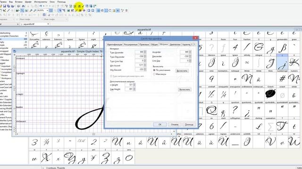This screenshot has height=169, width=302.
Task: Click the fit-to-window icon right of zoom box
Action: (50, 10)
